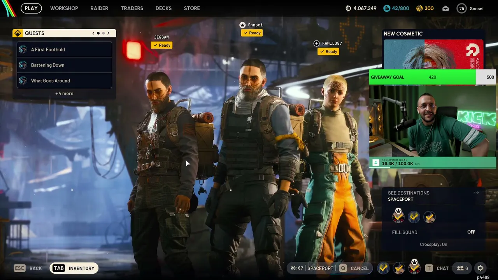Screen dimensions: 498x280
Task: Open the 'A First Foothold' quest
Action: [64, 49]
